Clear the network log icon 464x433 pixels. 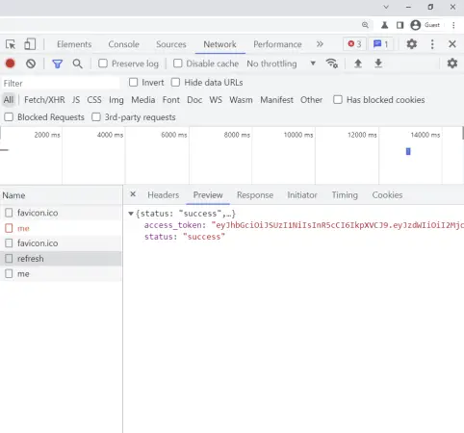pos(31,64)
